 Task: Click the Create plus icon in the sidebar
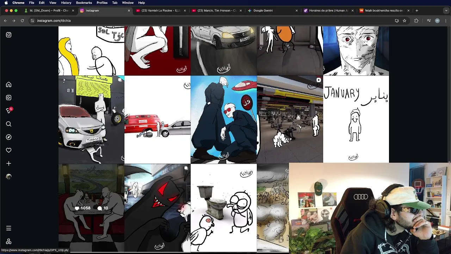point(9,164)
